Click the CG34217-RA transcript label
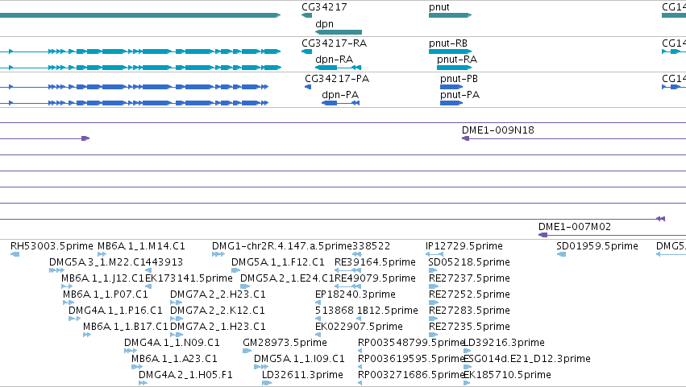The image size is (686, 387). [x=335, y=43]
